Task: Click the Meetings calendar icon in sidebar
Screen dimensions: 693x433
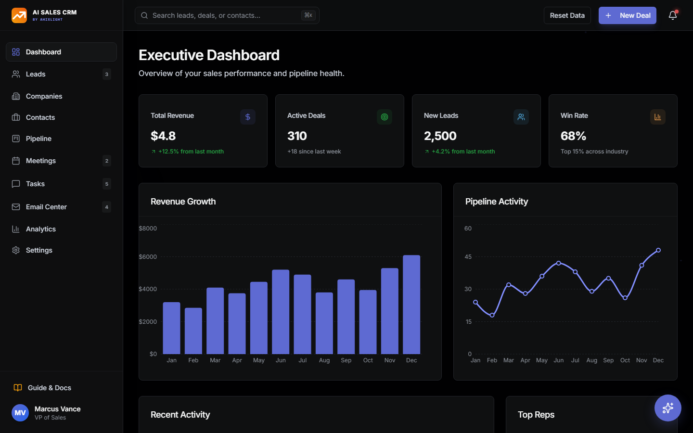Action: [16, 161]
